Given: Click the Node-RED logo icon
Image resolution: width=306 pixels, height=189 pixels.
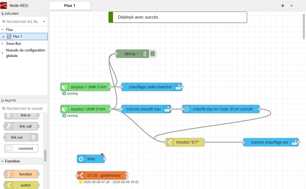Looking at the screenshot, I should [x=4, y=6].
